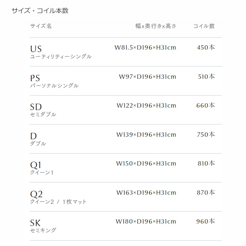Click the サイズ・コイル本数 heading
246x246 pixels.
point(40,11)
